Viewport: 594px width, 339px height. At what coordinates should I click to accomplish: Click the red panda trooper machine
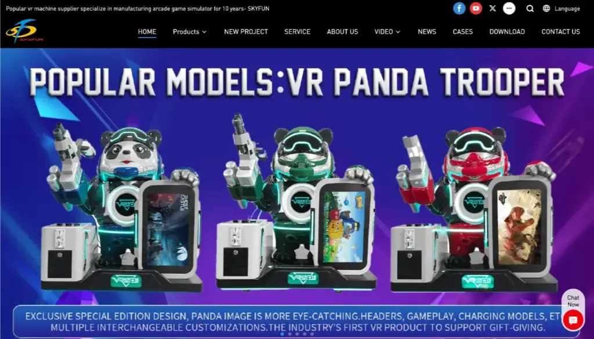[x=473, y=209]
